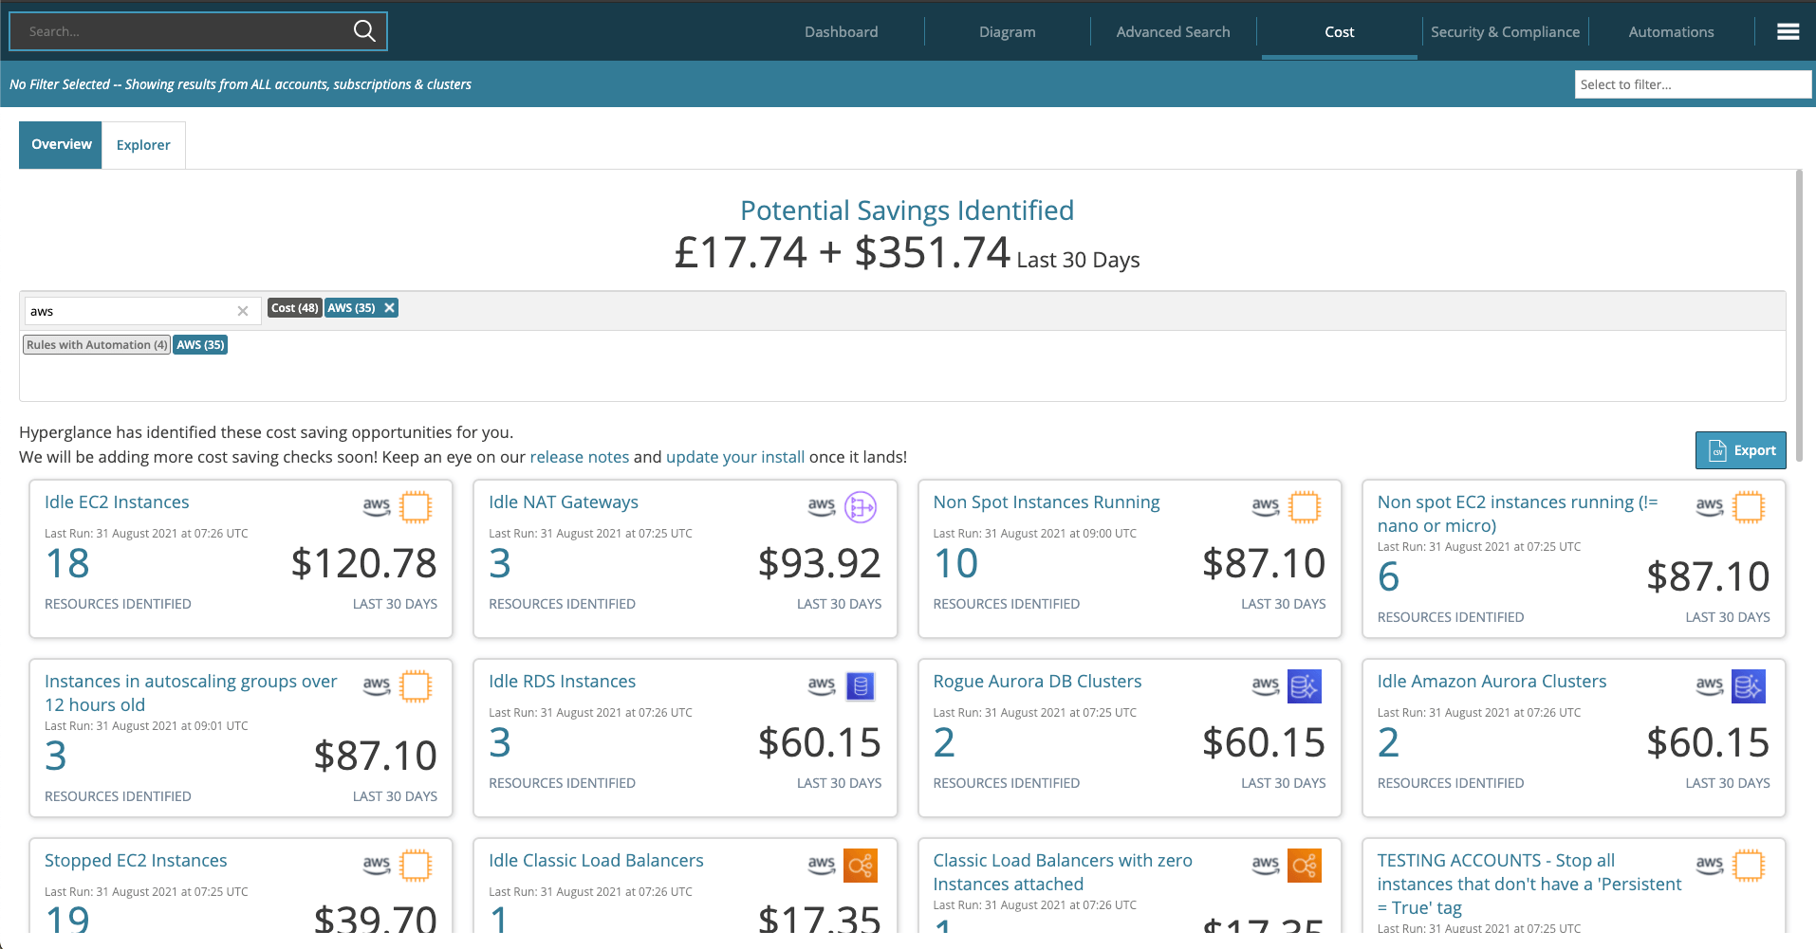Screen dimensions: 1816x949
Task: Click the 18 resources identified count
Action: tap(67, 563)
